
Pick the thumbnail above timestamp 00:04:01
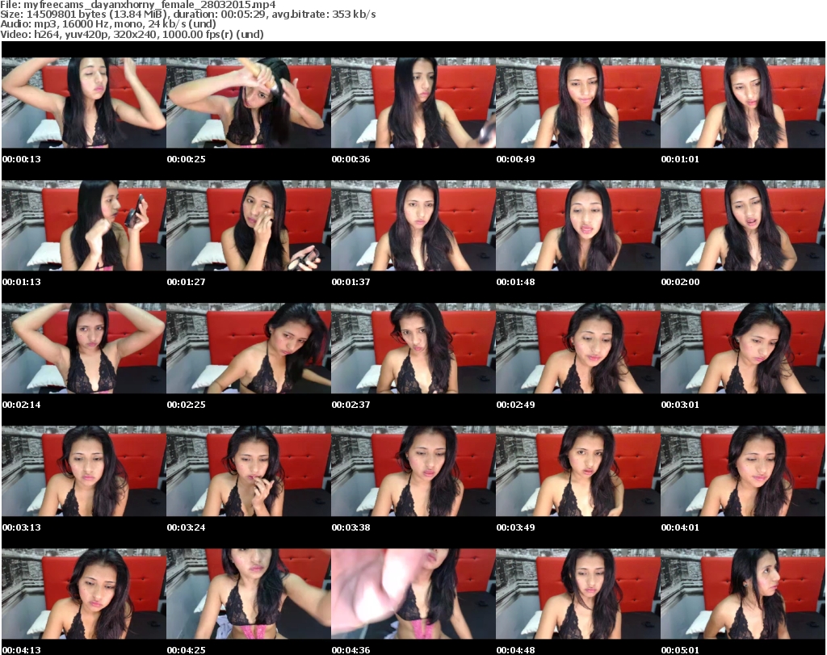pos(743,471)
